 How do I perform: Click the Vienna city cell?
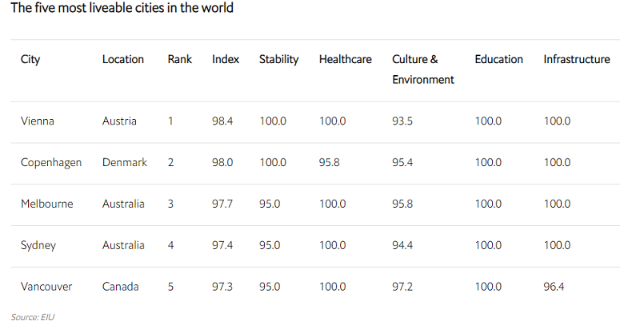38,121
